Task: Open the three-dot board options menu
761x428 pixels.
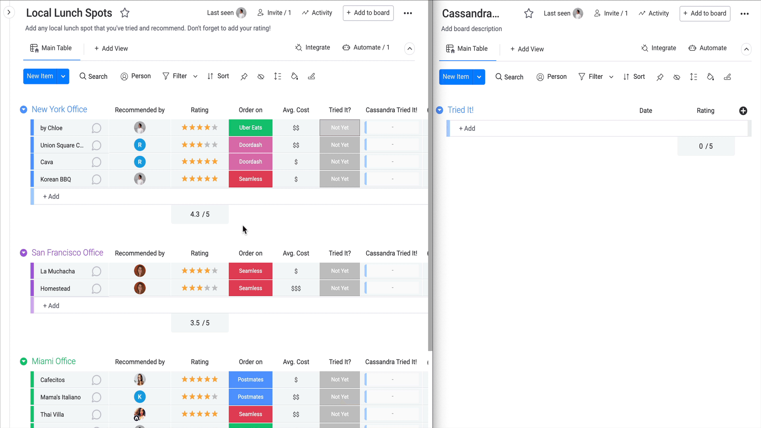Action: point(407,13)
